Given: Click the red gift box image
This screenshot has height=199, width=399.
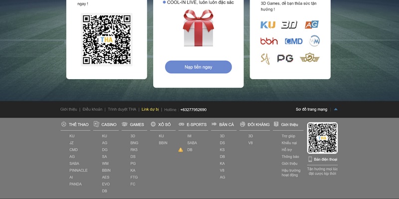Looking at the screenshot, I should tap(198, 28).
